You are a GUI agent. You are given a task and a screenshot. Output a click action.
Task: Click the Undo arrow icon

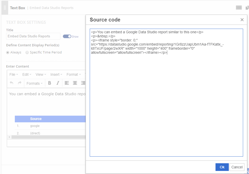12,83
